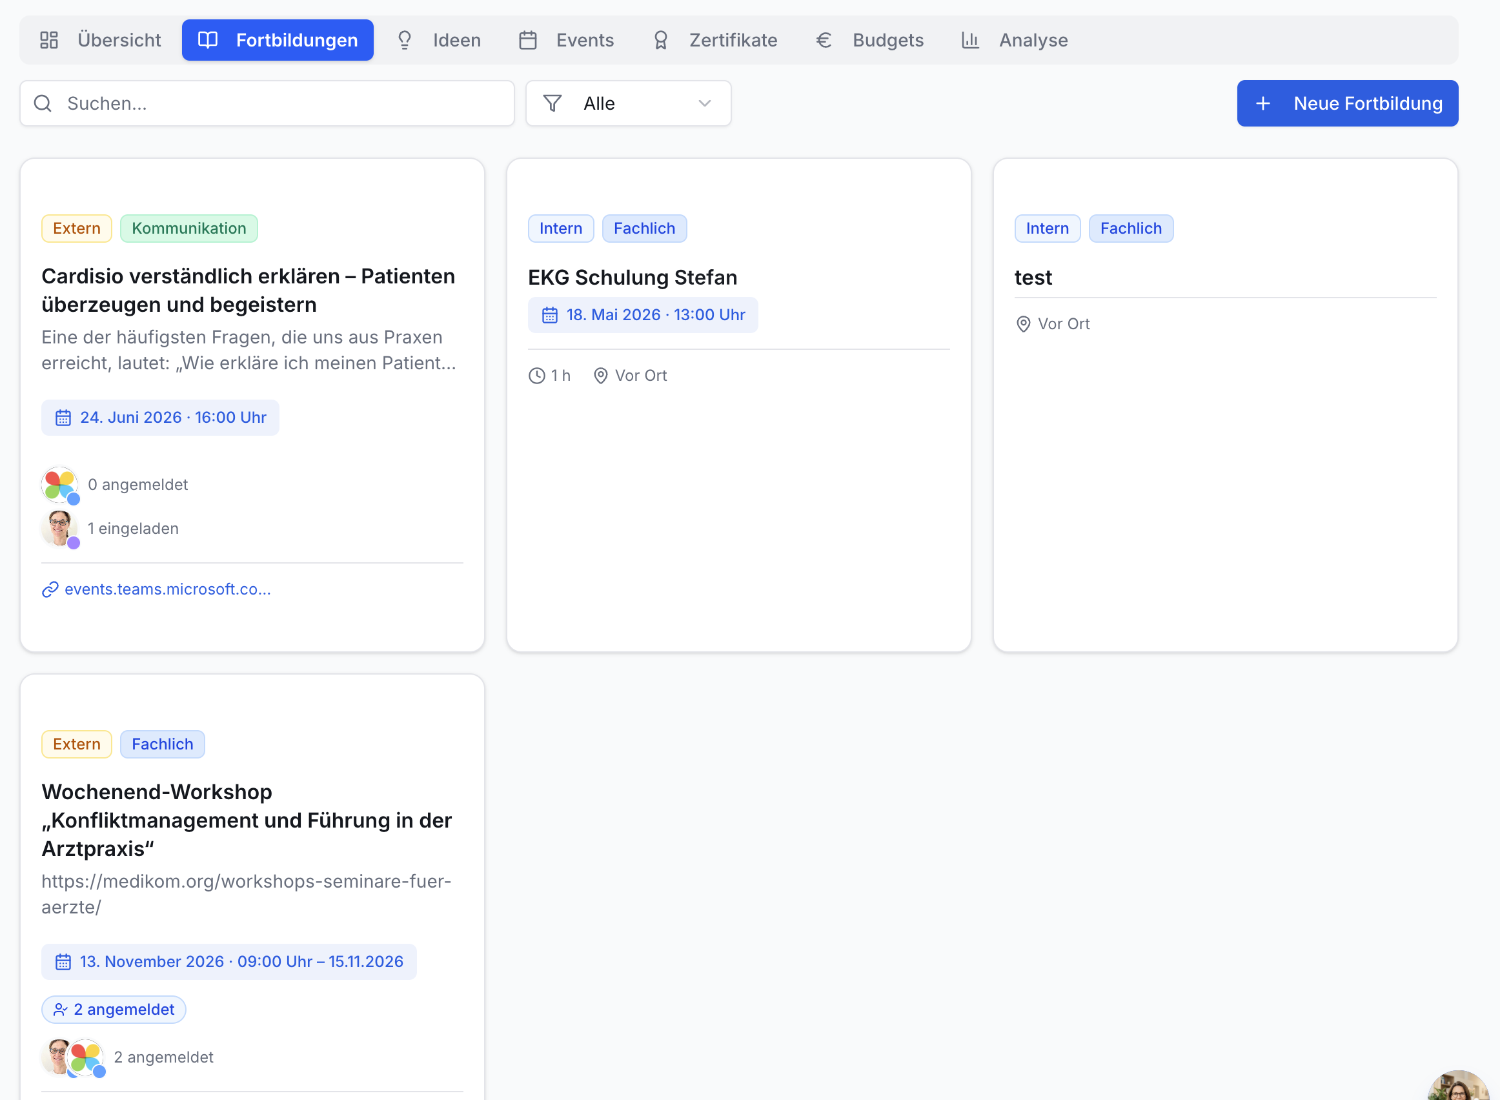Click link chain icon on Cardisio card
The image size is (1500, 1100).
(x=50, y=589)
